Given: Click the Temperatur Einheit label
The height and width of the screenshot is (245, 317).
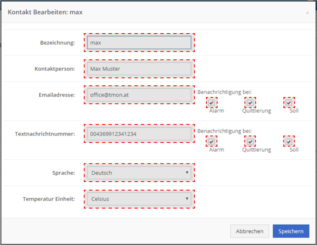Looking at the screenshot, I should (49, 199).
